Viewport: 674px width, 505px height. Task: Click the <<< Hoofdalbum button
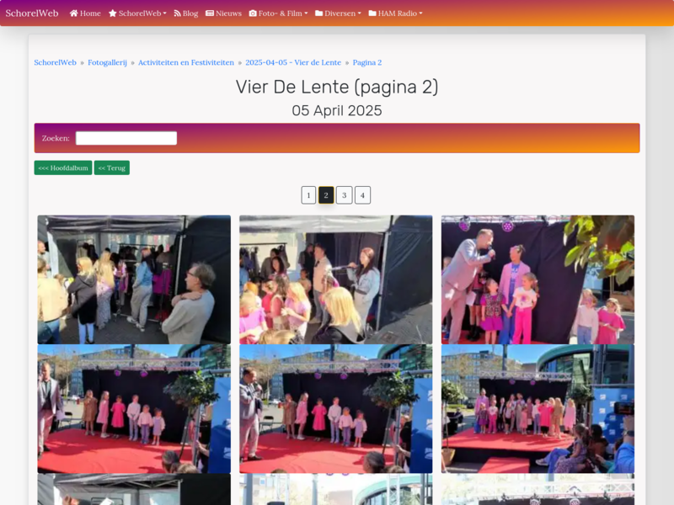[63, 167]
